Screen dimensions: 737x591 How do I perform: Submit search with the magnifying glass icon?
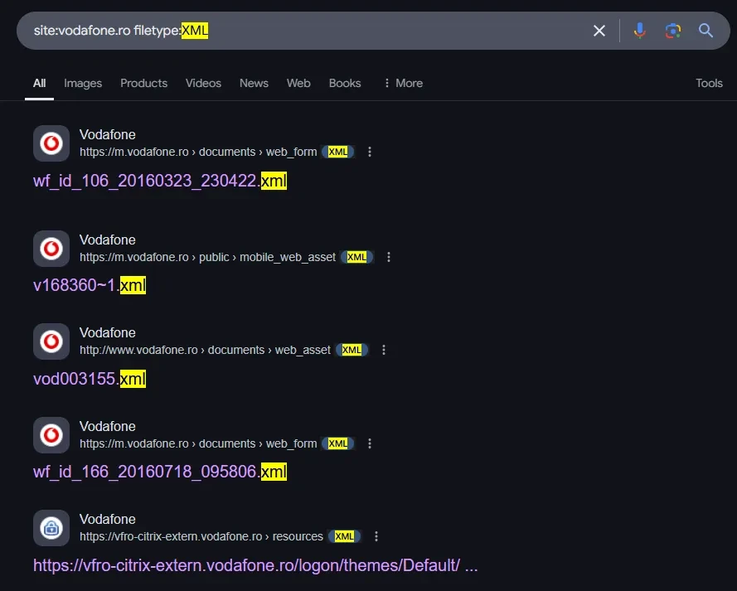[x=705, y=31]
